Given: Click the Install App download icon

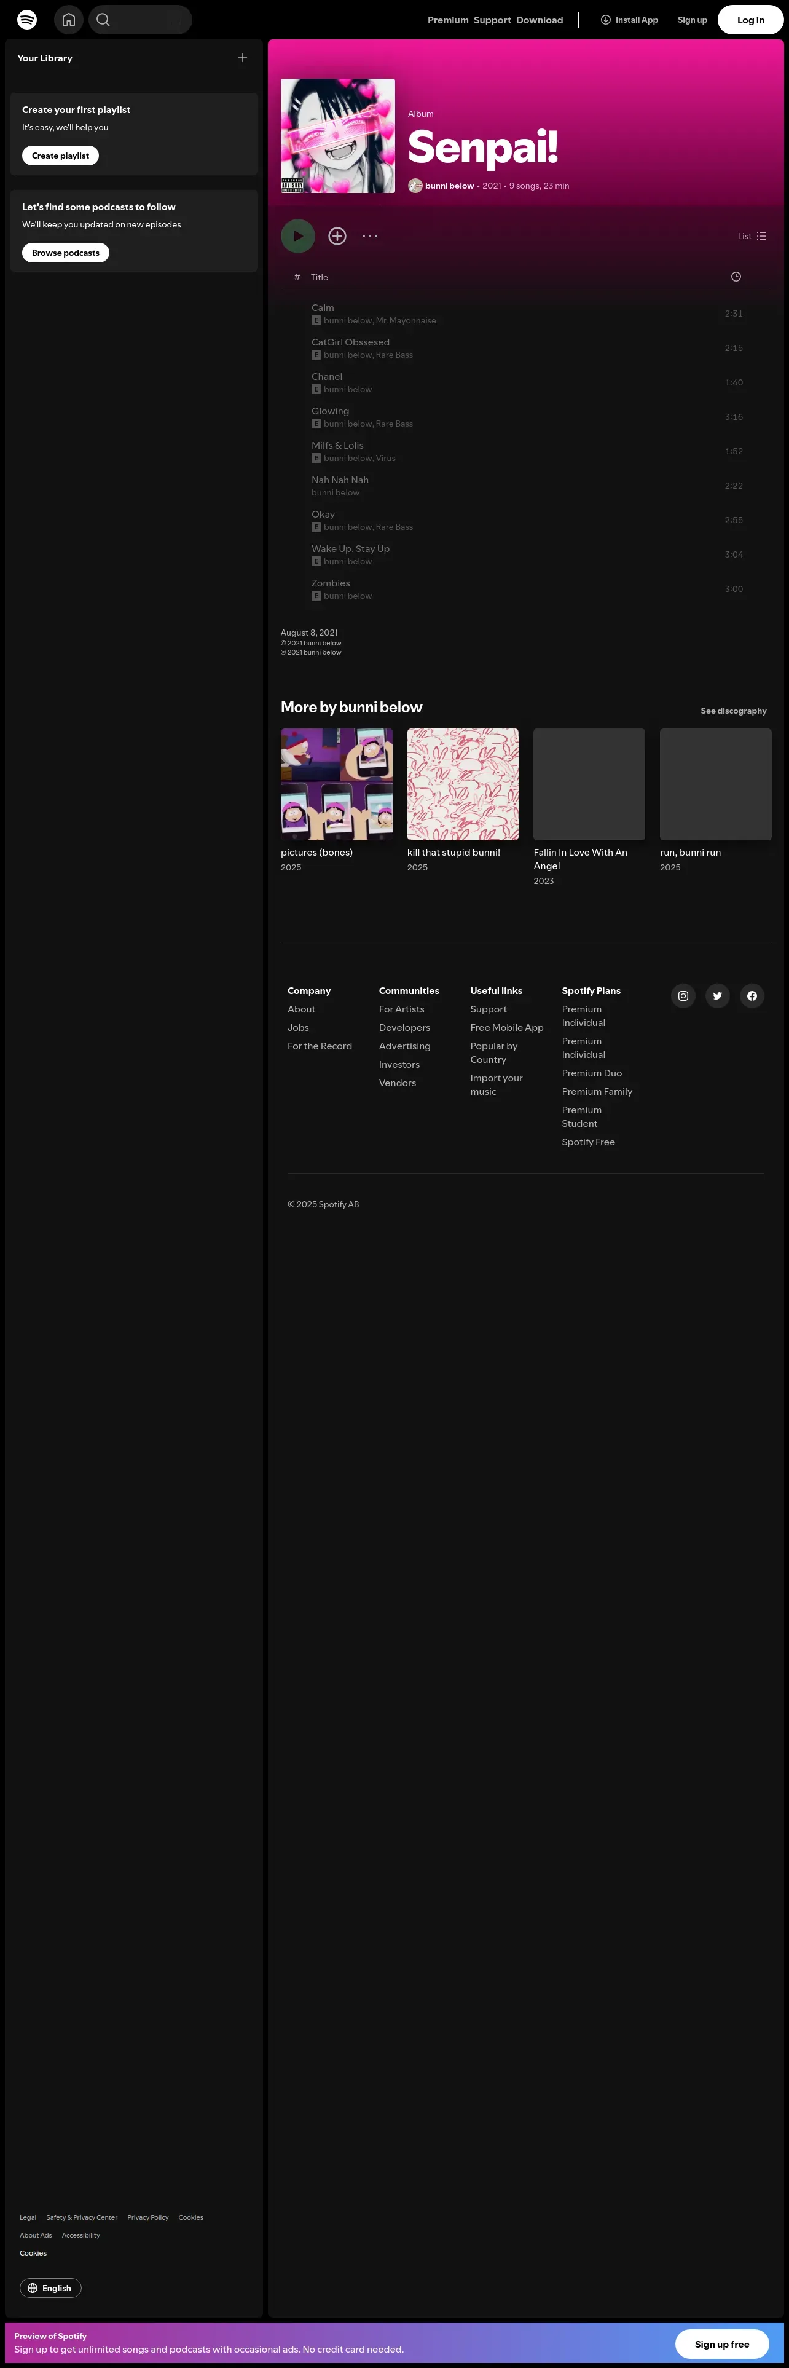Looking at the screenshot, I should pos(605,19).
